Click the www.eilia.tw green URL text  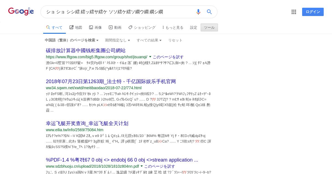75,130
